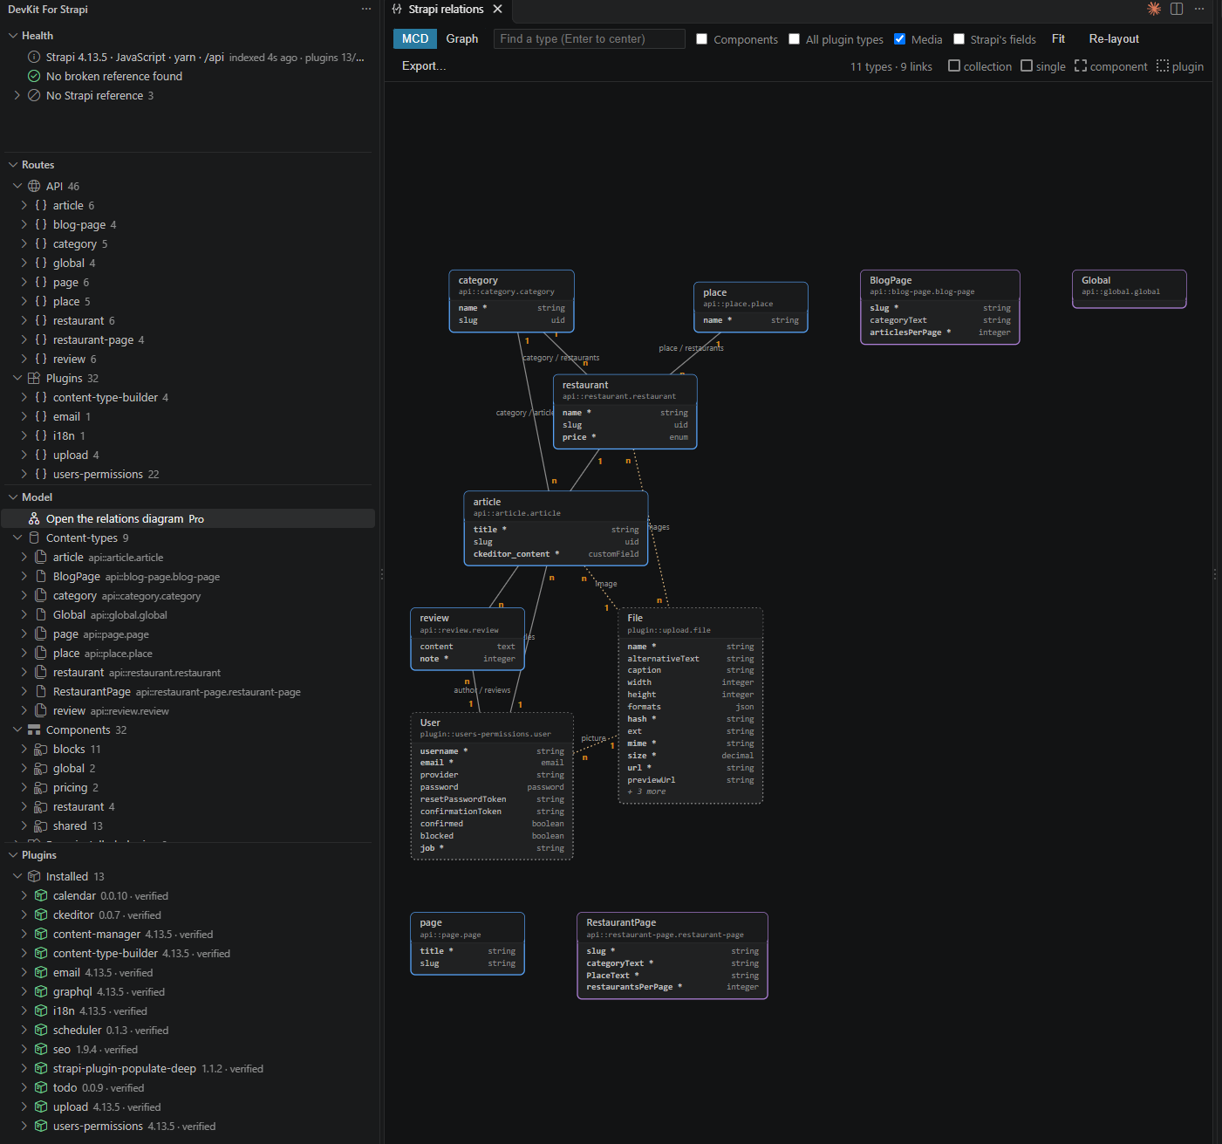The image size is (1222, 1144).
Task: Enable the Strapi's fields checkbox
Action: pyautogui.click(x=959, y=39)
